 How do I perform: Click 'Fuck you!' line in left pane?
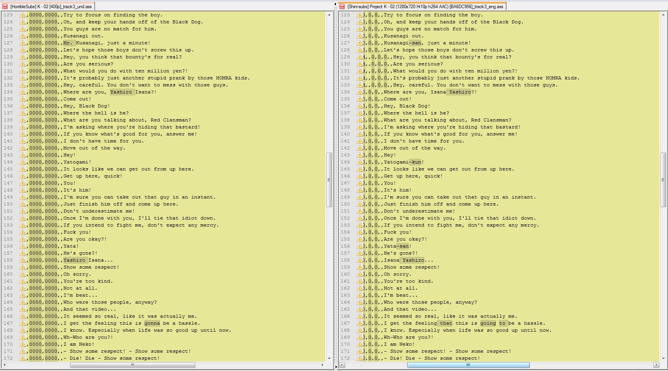(77, 232)
